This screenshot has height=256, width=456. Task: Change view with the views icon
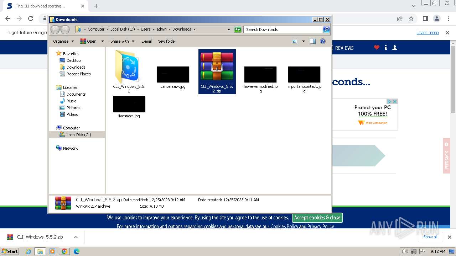click(x=295, y=41)
